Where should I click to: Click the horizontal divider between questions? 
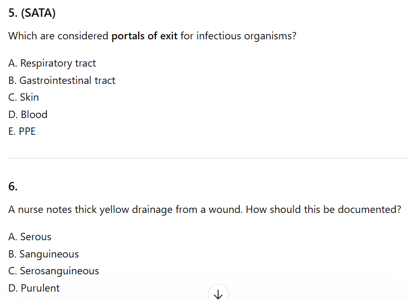[208, 158]
